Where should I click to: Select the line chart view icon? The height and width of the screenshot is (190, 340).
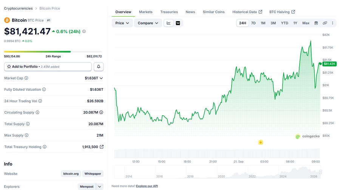(x=168, y=23)
